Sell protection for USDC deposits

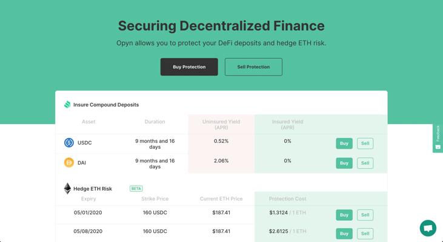pos(365,143)
